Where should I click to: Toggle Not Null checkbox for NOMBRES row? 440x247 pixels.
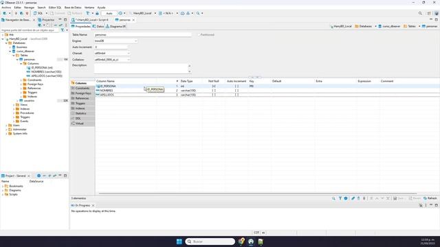[214, 91]
